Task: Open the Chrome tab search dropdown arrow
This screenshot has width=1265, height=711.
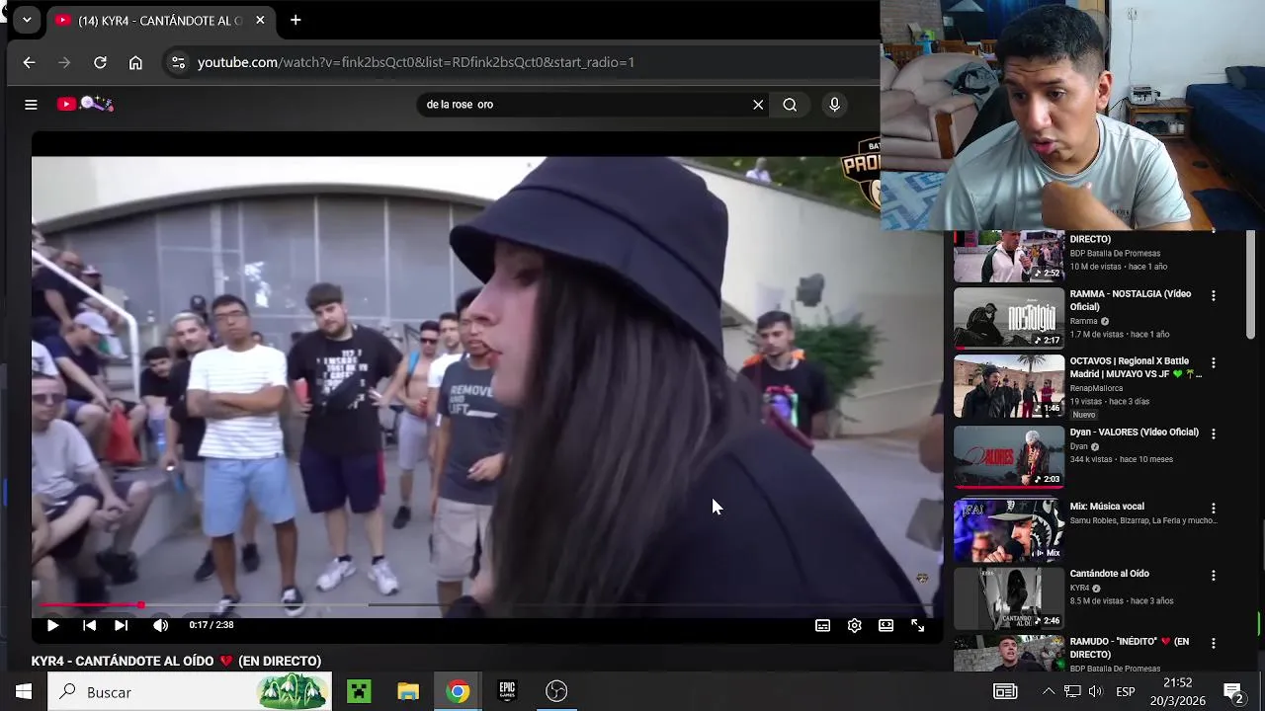Action: [27, 20]
